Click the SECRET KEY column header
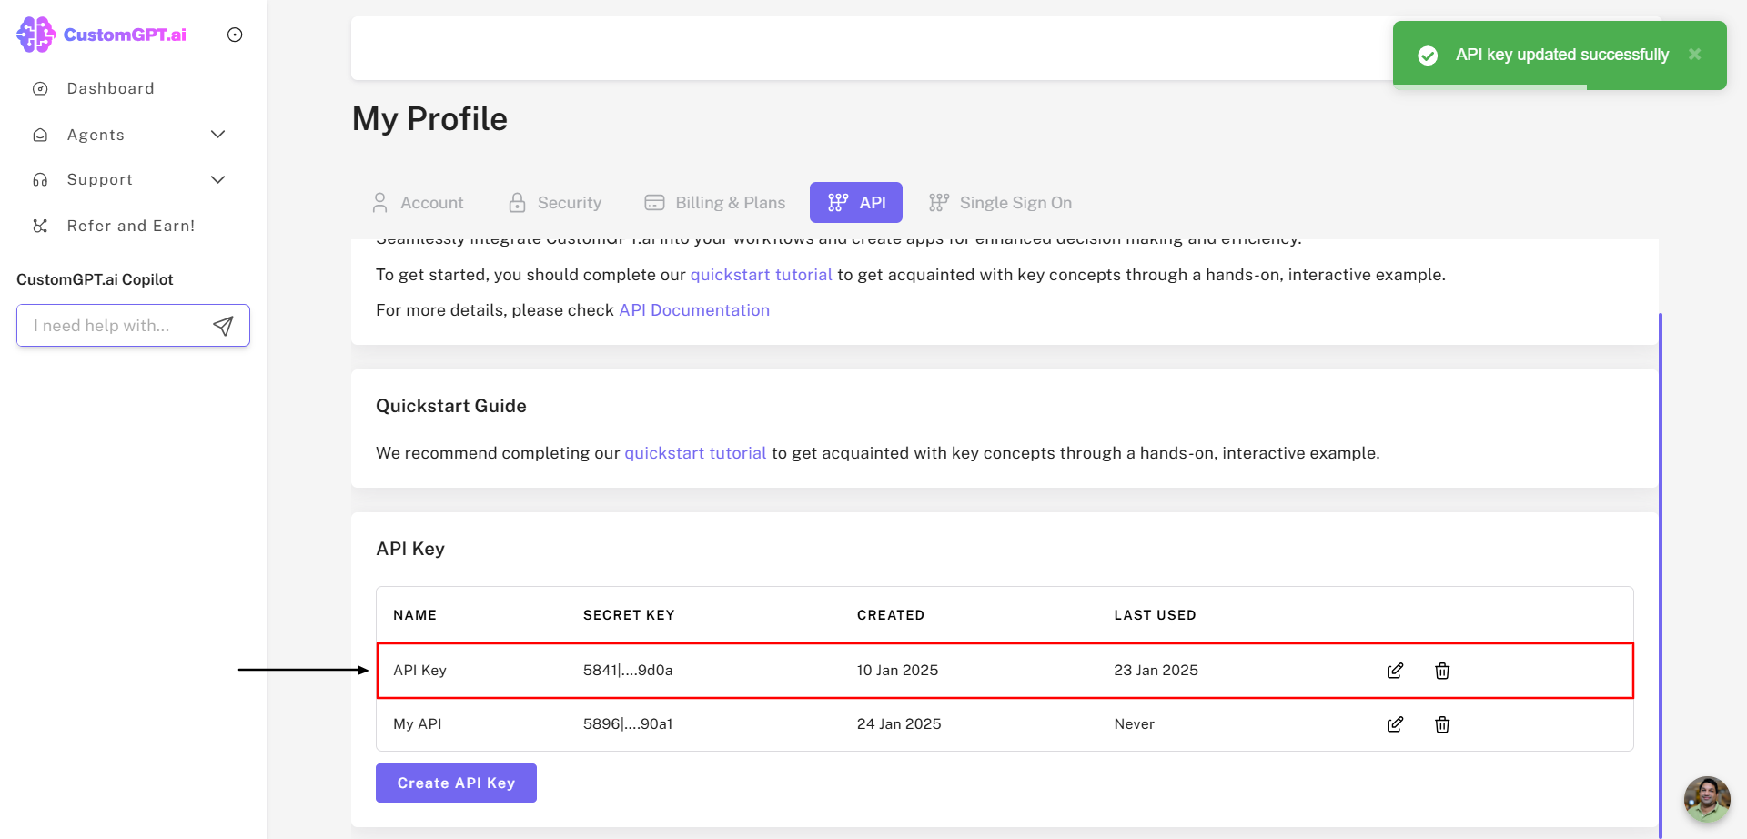Viewport: 1747px width, 839px height. (629, 615)
